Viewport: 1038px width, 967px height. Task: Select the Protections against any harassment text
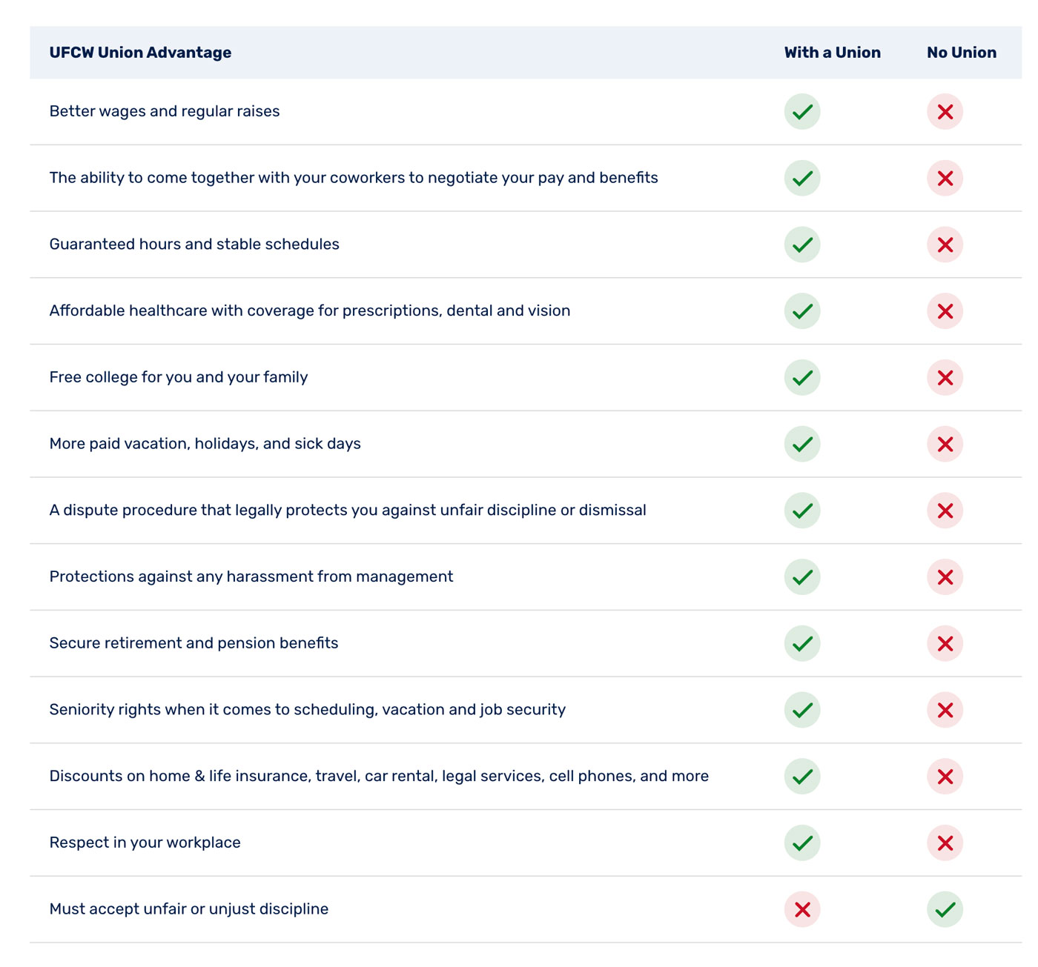pos(251,576)
